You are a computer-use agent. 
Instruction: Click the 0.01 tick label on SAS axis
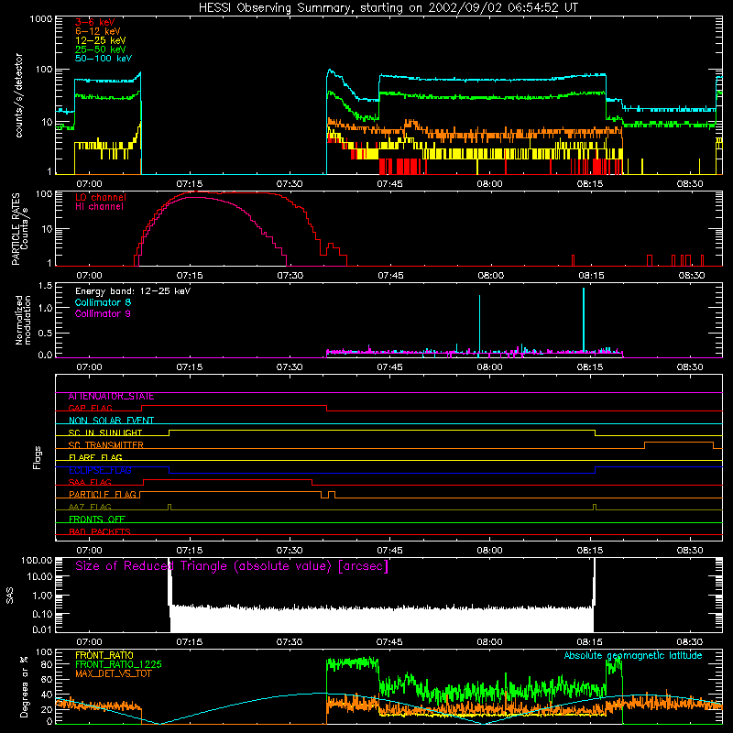(x=42, y=629)
